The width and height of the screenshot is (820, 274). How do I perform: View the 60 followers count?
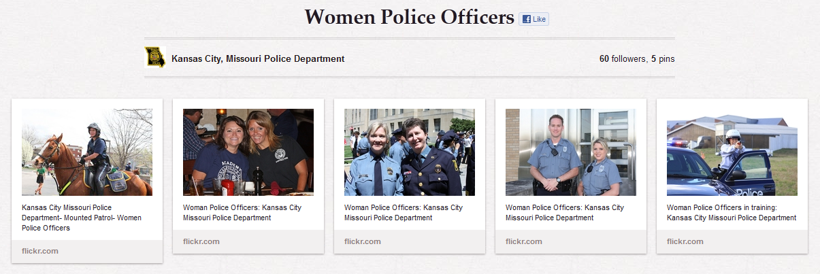(x=621, y=59)
